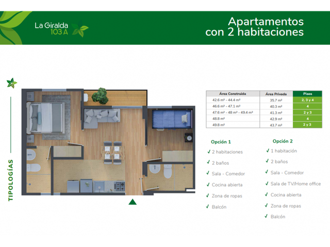Click the Área Privada column header

(276, 94)
